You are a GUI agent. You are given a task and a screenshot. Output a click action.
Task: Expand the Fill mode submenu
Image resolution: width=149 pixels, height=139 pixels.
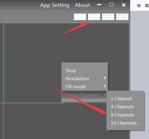pyautogui.click(x=85, y=86)
